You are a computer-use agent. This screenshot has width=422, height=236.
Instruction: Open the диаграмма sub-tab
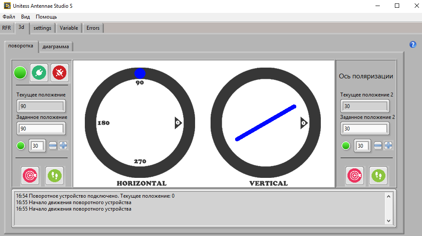[x=56, y=47]
